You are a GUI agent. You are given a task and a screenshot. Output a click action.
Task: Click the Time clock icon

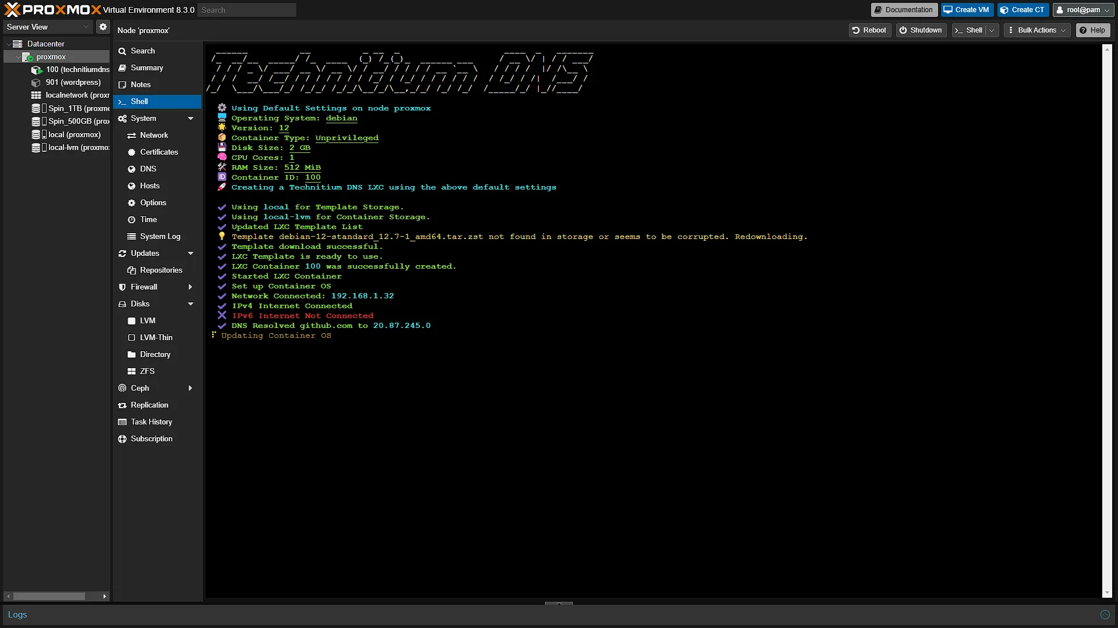[132, 220]
